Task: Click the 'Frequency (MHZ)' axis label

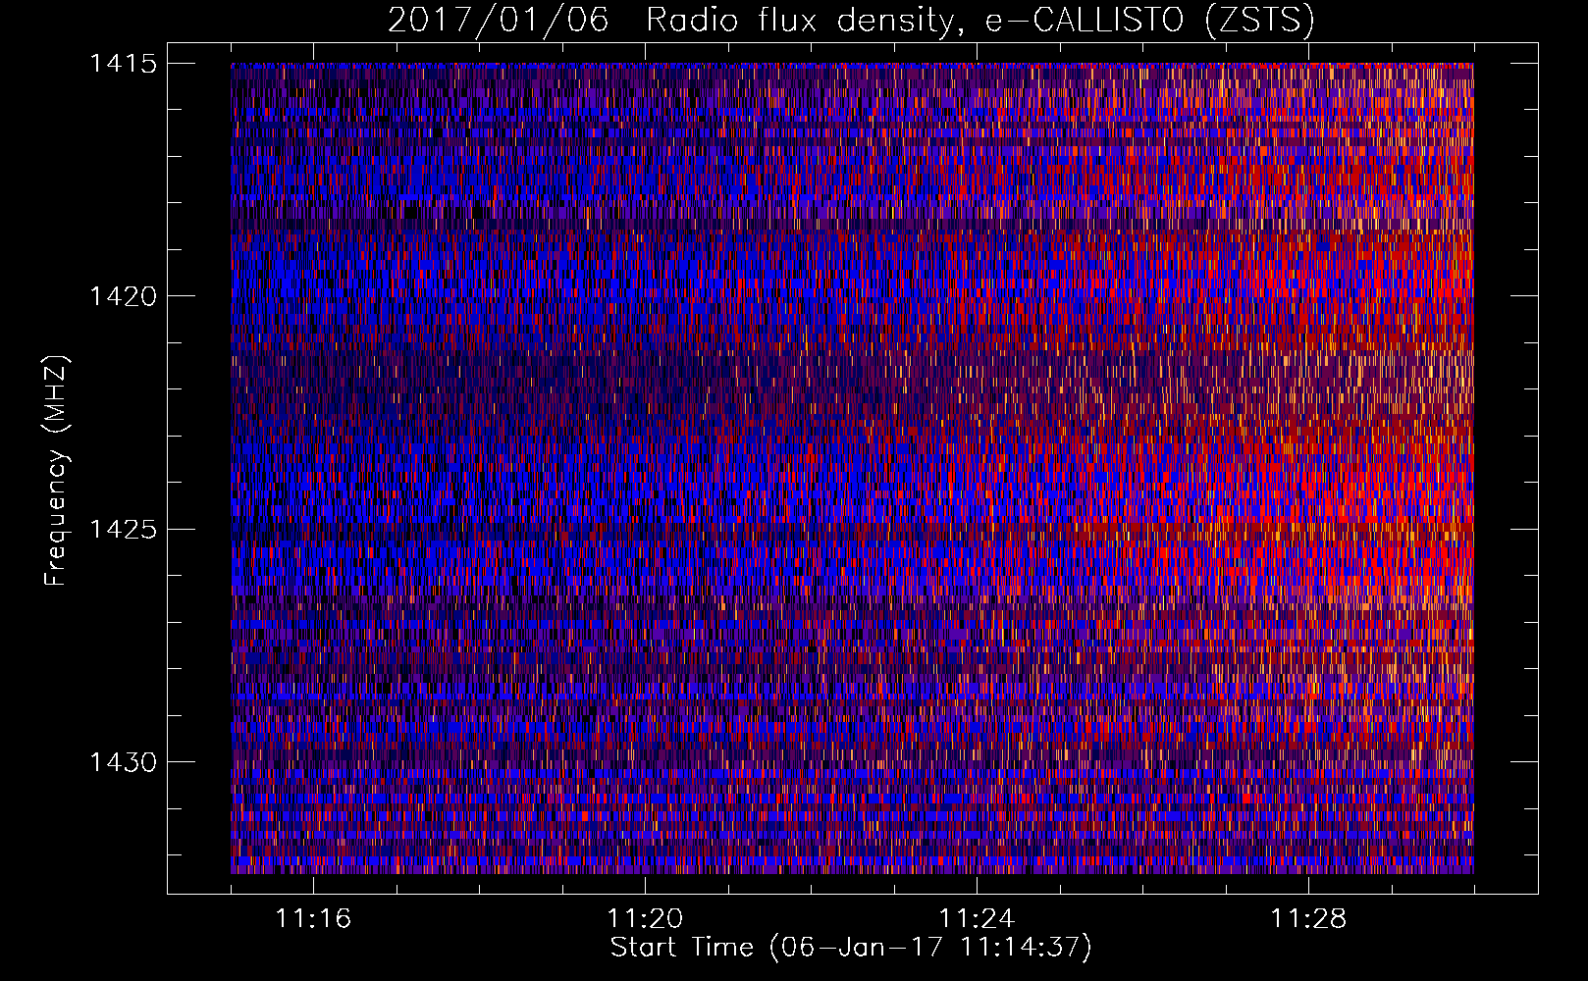Action: tap(56, 471)
